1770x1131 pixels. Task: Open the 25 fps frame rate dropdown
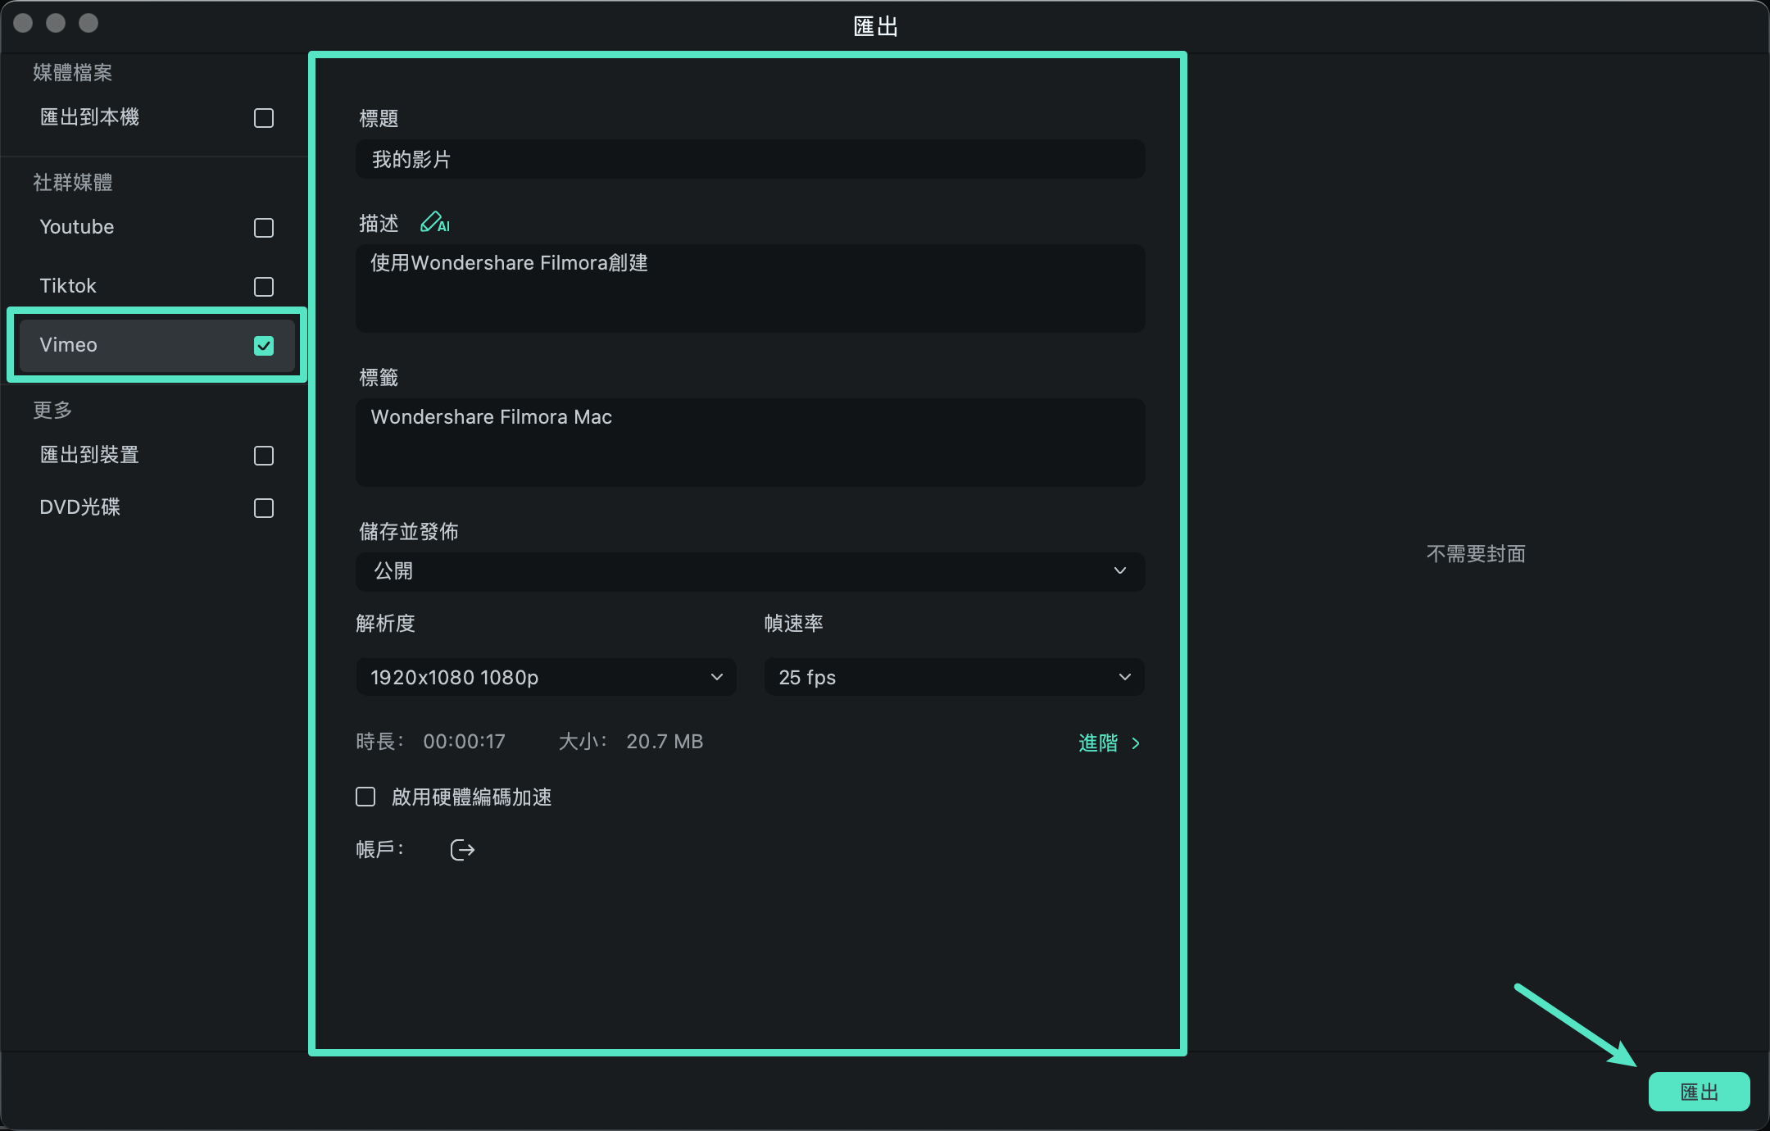coord(954,677)
